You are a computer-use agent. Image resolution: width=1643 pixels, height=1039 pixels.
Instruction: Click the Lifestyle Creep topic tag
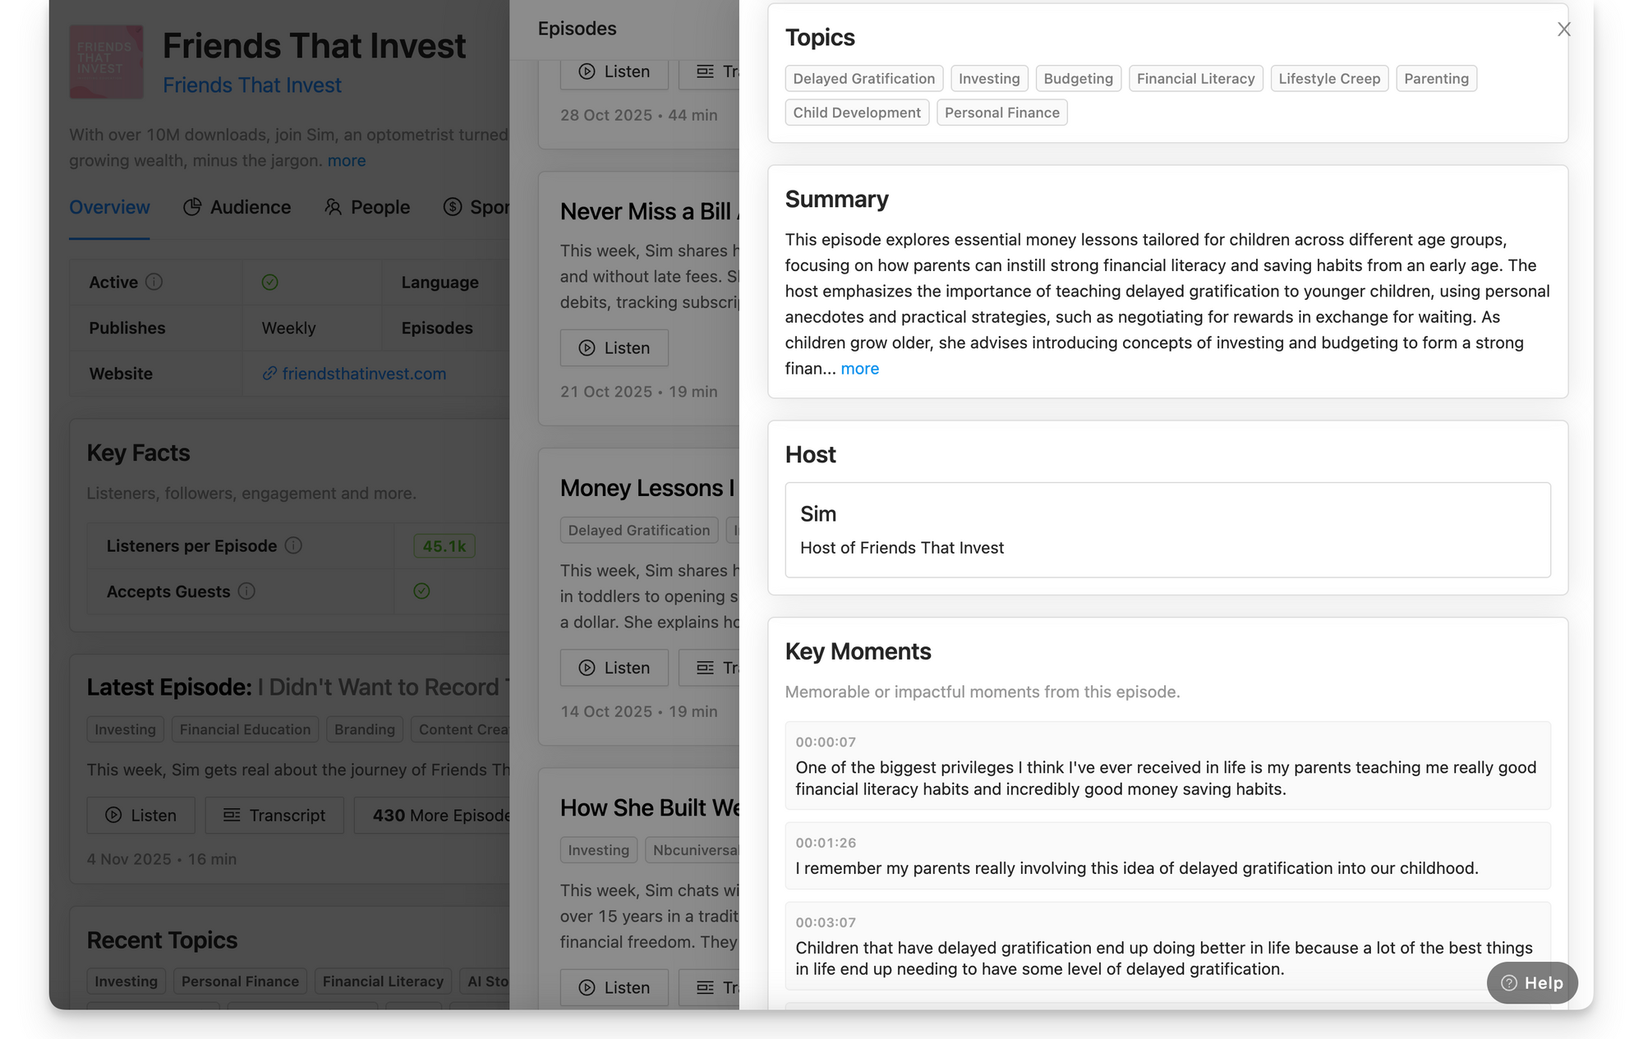coord(1328,79)
